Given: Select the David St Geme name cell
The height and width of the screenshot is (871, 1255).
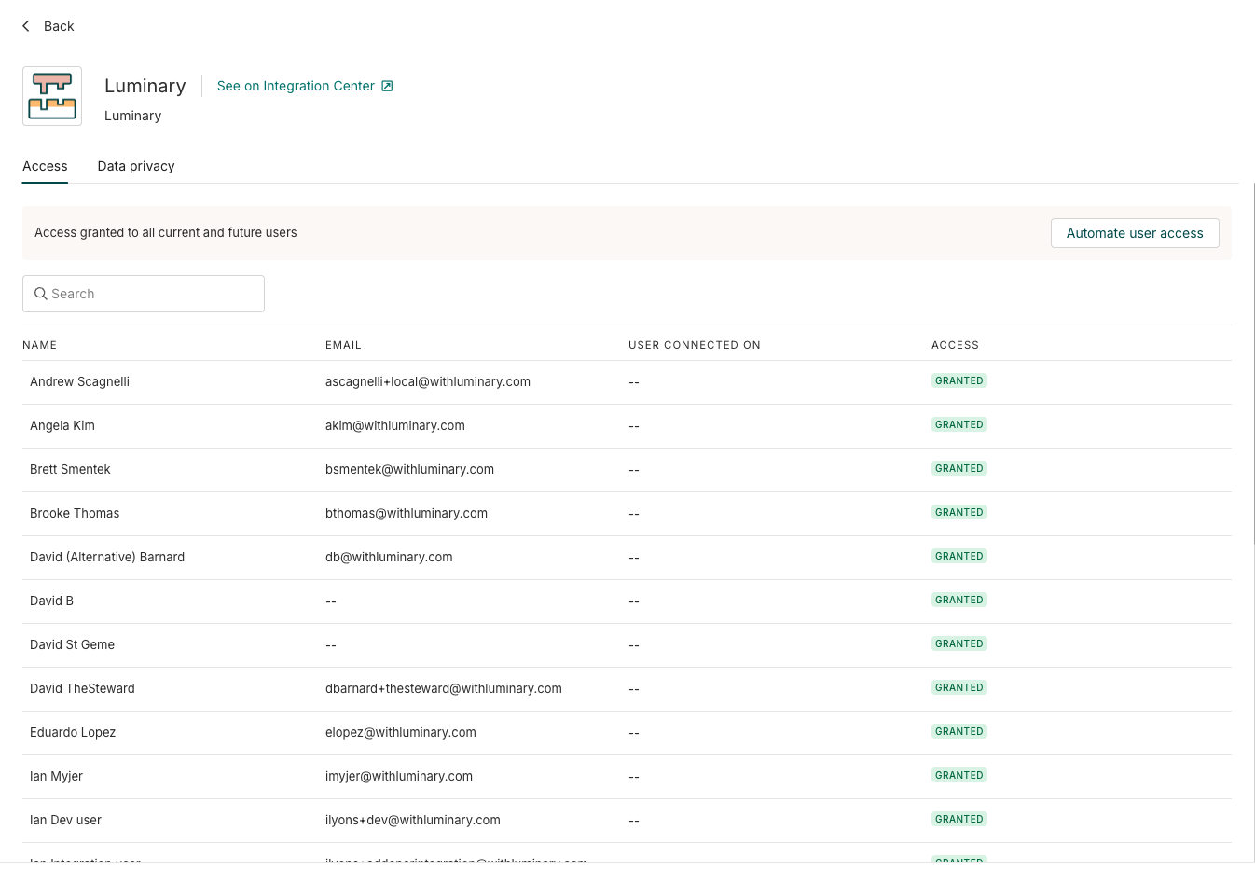Looking at the screenshot, I should pos(72,644).
